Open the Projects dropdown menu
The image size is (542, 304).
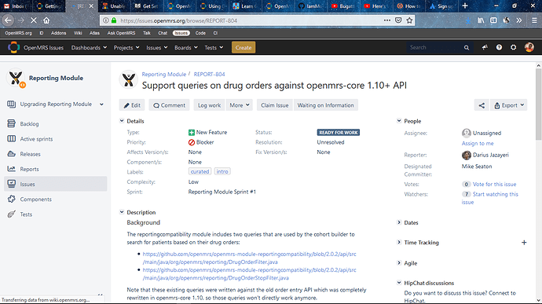[126, 48]
